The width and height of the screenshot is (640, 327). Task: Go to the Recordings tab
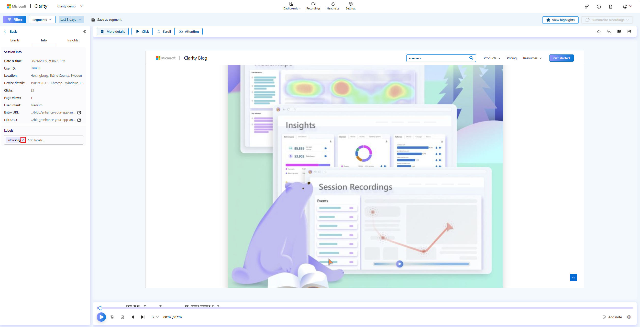313,6
